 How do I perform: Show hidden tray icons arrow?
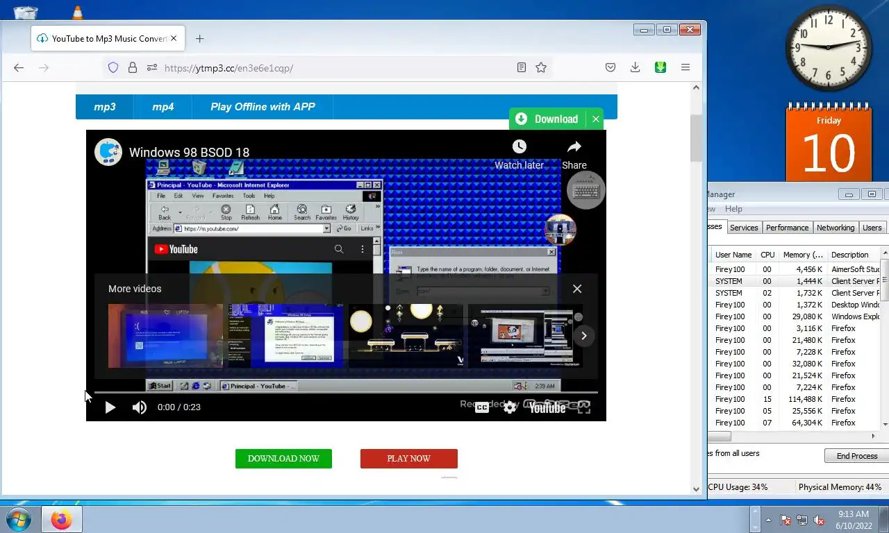click(x=768, y=520)
